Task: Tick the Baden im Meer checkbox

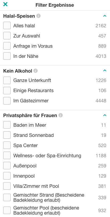Action: coord(7,125)
